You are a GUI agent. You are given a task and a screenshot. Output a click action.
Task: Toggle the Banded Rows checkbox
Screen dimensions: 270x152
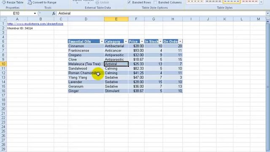[x=129, y=3]
